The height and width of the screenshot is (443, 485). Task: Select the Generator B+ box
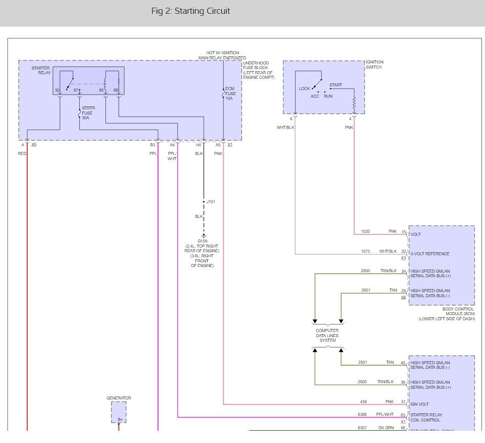point(119,413)
